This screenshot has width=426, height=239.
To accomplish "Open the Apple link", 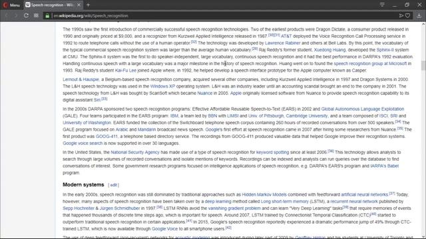I will [x=236, y=93].
